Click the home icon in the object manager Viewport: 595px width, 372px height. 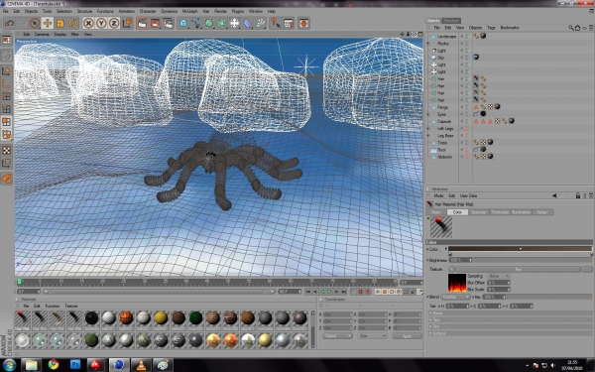pyautogui.click(x=577, y=28)
